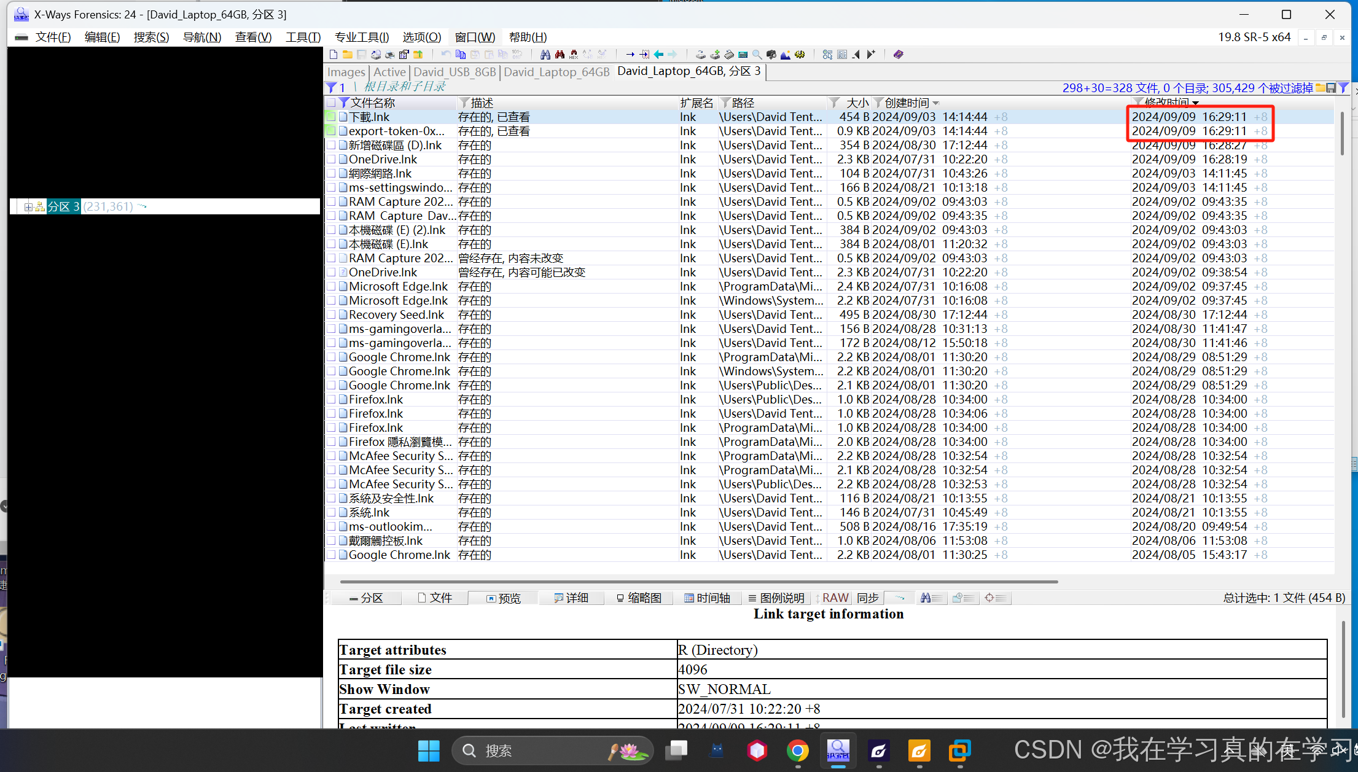Tick the checkbox for 下載.lnk

click(330, 117)
